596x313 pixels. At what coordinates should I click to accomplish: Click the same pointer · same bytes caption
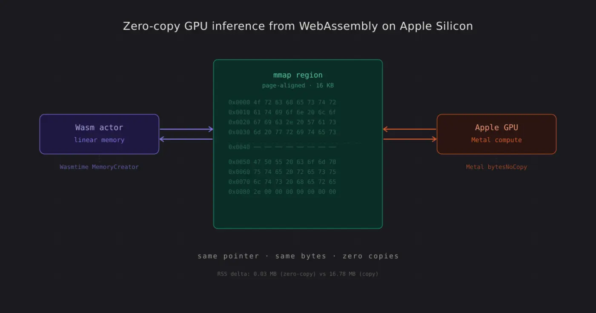tap(298, 256)
